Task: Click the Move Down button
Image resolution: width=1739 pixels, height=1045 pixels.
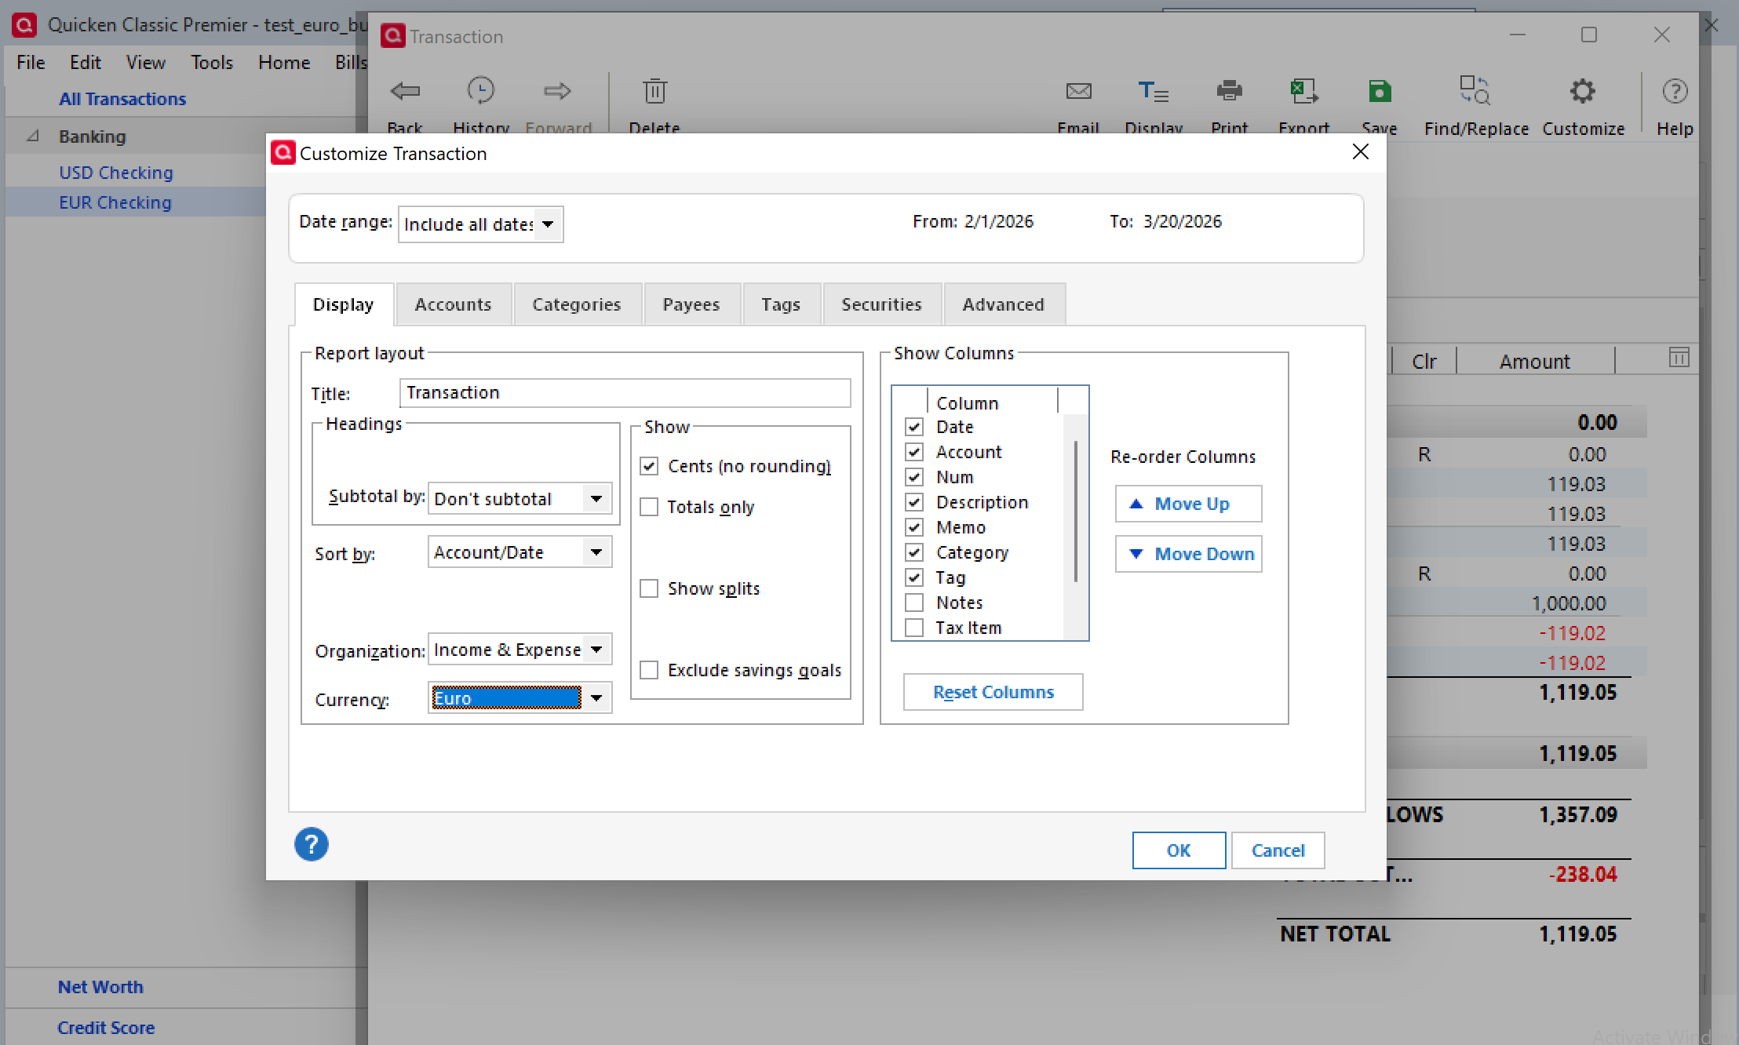Action: coord(1187,554)
